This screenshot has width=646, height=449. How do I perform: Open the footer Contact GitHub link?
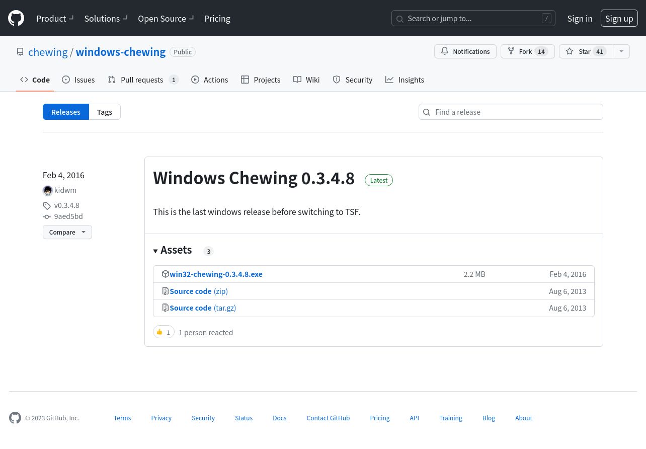click(x=328, y=418)
